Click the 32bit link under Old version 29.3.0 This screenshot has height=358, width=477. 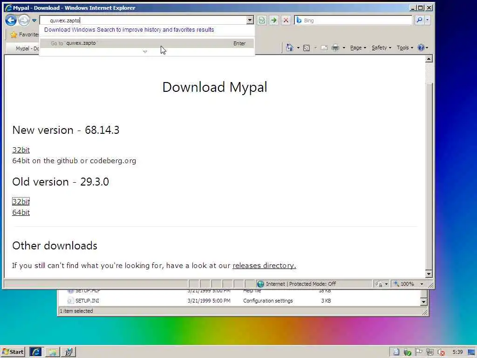(21, 201)
